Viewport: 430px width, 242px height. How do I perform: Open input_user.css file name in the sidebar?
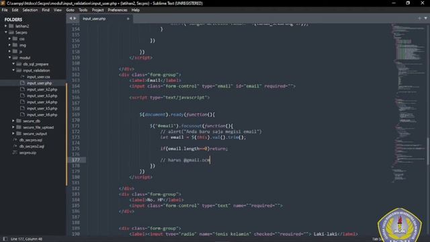(x=38, y=77)
